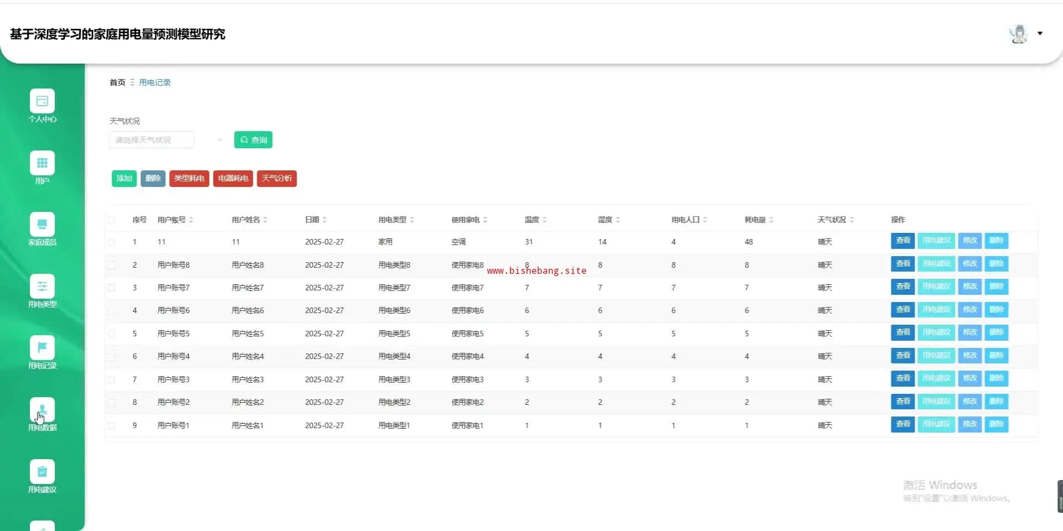1063x531 pixels.
Task: Select the 用户账号5 row checkbox
Action: pyautogui.click(x=112, y=334)
